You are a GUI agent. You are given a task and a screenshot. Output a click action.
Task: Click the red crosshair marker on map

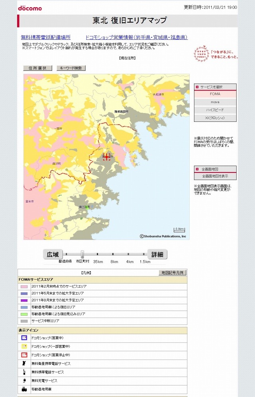coord(106,157)
